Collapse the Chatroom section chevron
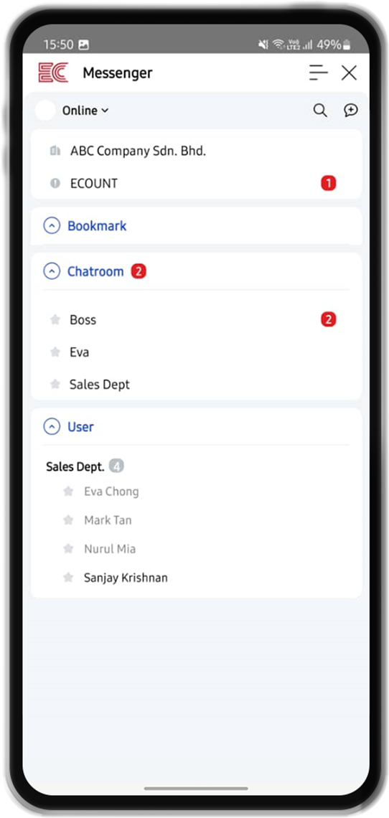This screenshot has height=818, width=389. coord(51,271)
